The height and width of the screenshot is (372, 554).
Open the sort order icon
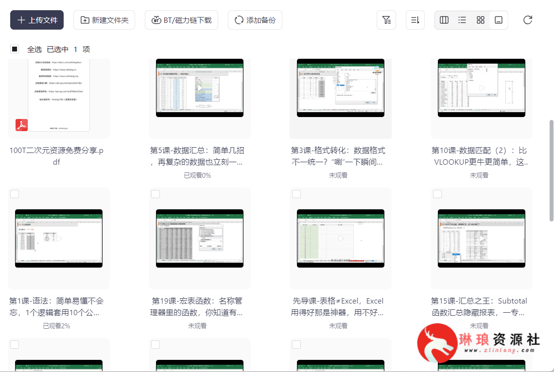tap(415, 20)
